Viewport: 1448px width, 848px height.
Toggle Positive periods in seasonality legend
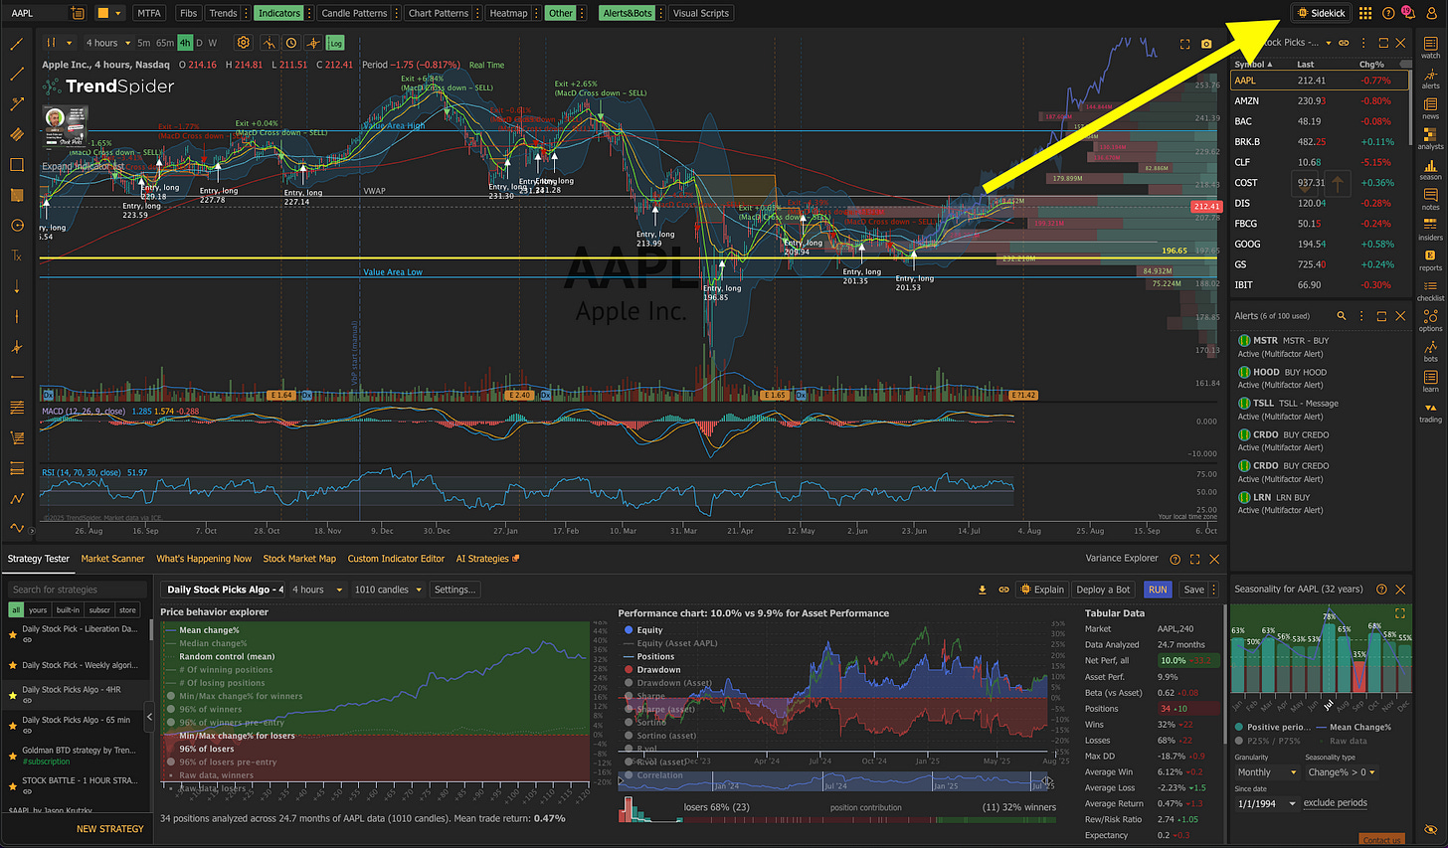click(1274, 727)
